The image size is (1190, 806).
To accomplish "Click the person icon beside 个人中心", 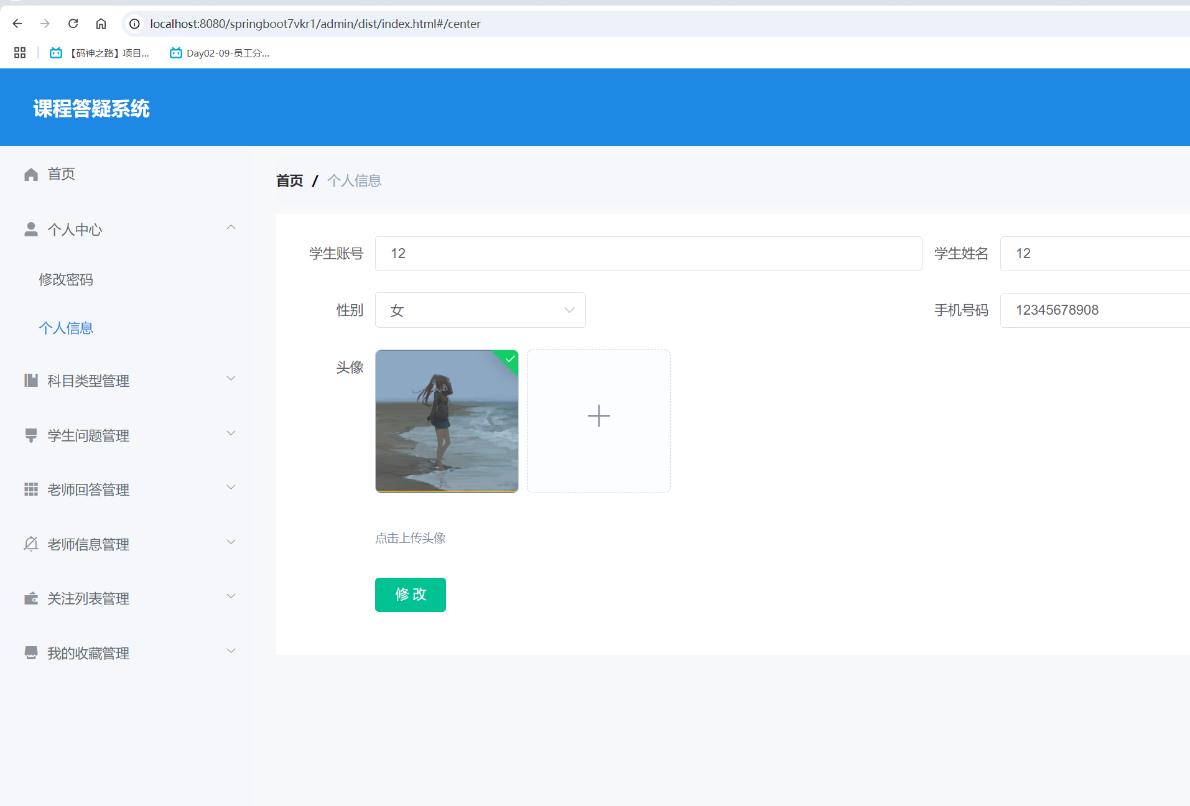I will click(31, 229).
